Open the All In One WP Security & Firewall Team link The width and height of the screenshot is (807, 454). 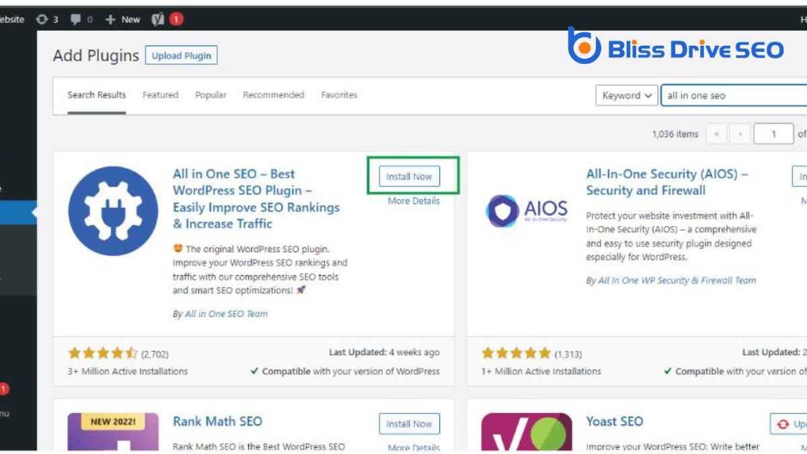click(x=677, y=280)
